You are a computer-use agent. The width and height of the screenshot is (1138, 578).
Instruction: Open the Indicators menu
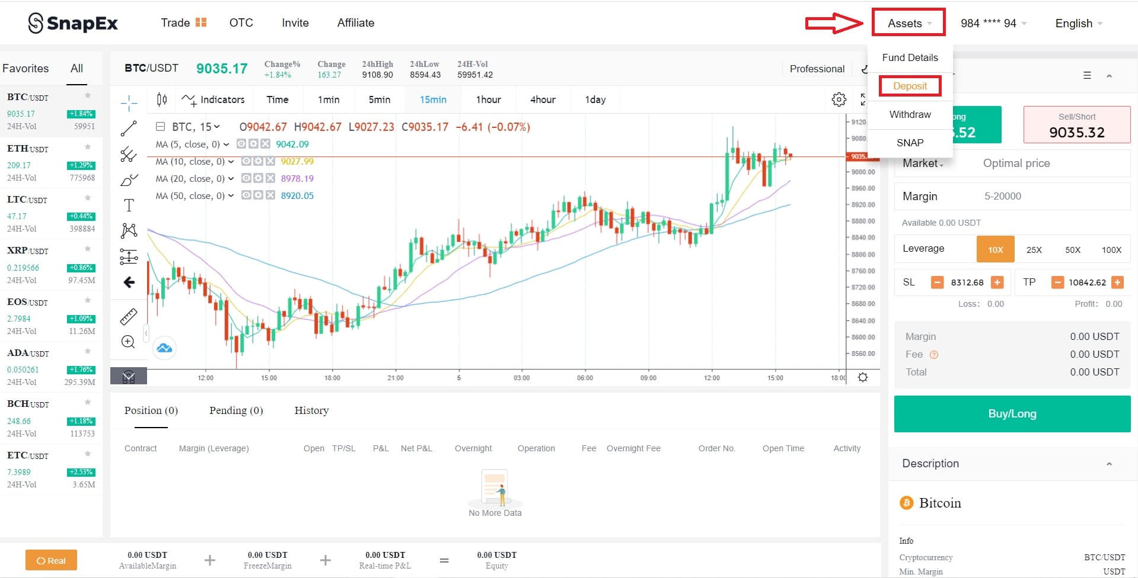coord(213,99)
